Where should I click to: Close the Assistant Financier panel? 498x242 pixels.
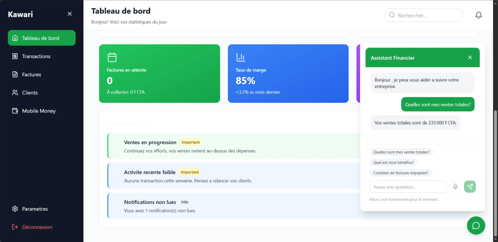tap(470, 57)
